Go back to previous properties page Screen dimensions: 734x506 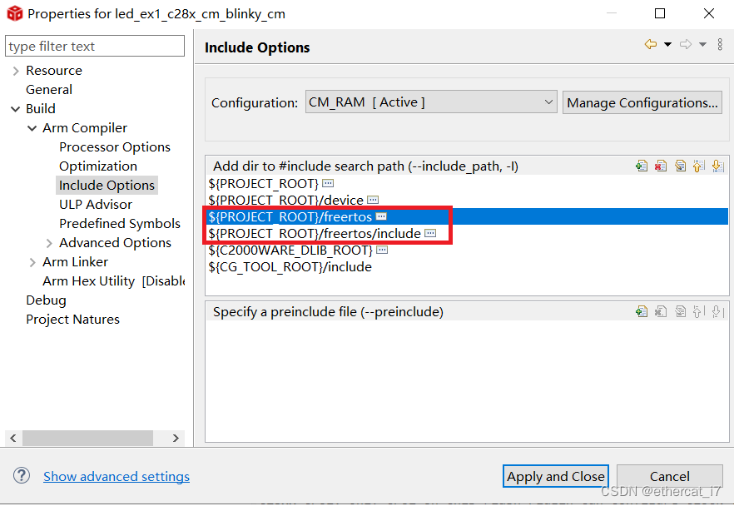point(651,44)
